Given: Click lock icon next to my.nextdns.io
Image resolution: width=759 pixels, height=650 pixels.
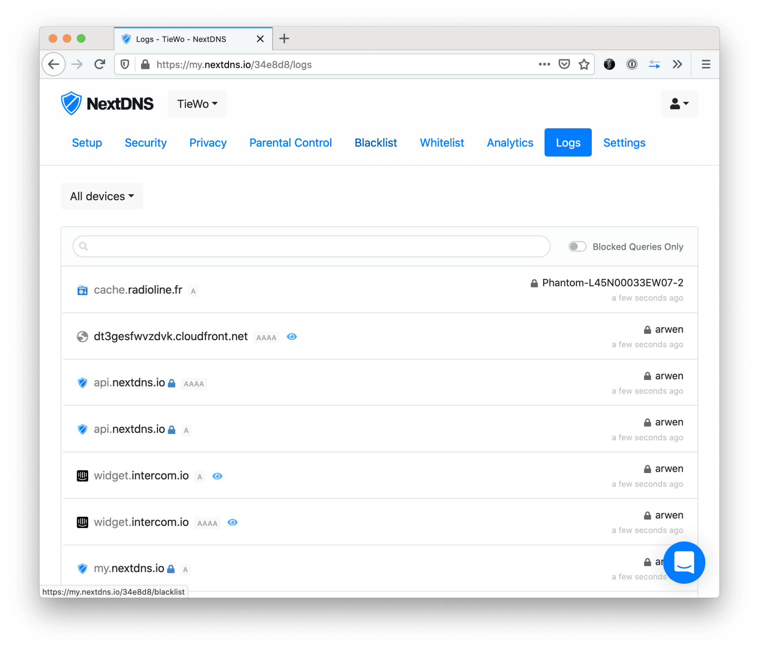Looking at the screenshot, I should tap(171, 569).
